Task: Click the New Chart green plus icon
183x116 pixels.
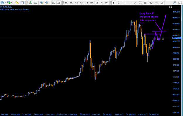Action: 9,3
